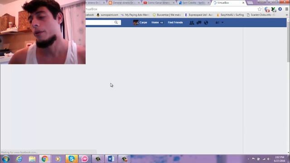The height and width of the screenshot is (163, 290).
Task: Open the friend requests icon
Action: coord(192,23)
